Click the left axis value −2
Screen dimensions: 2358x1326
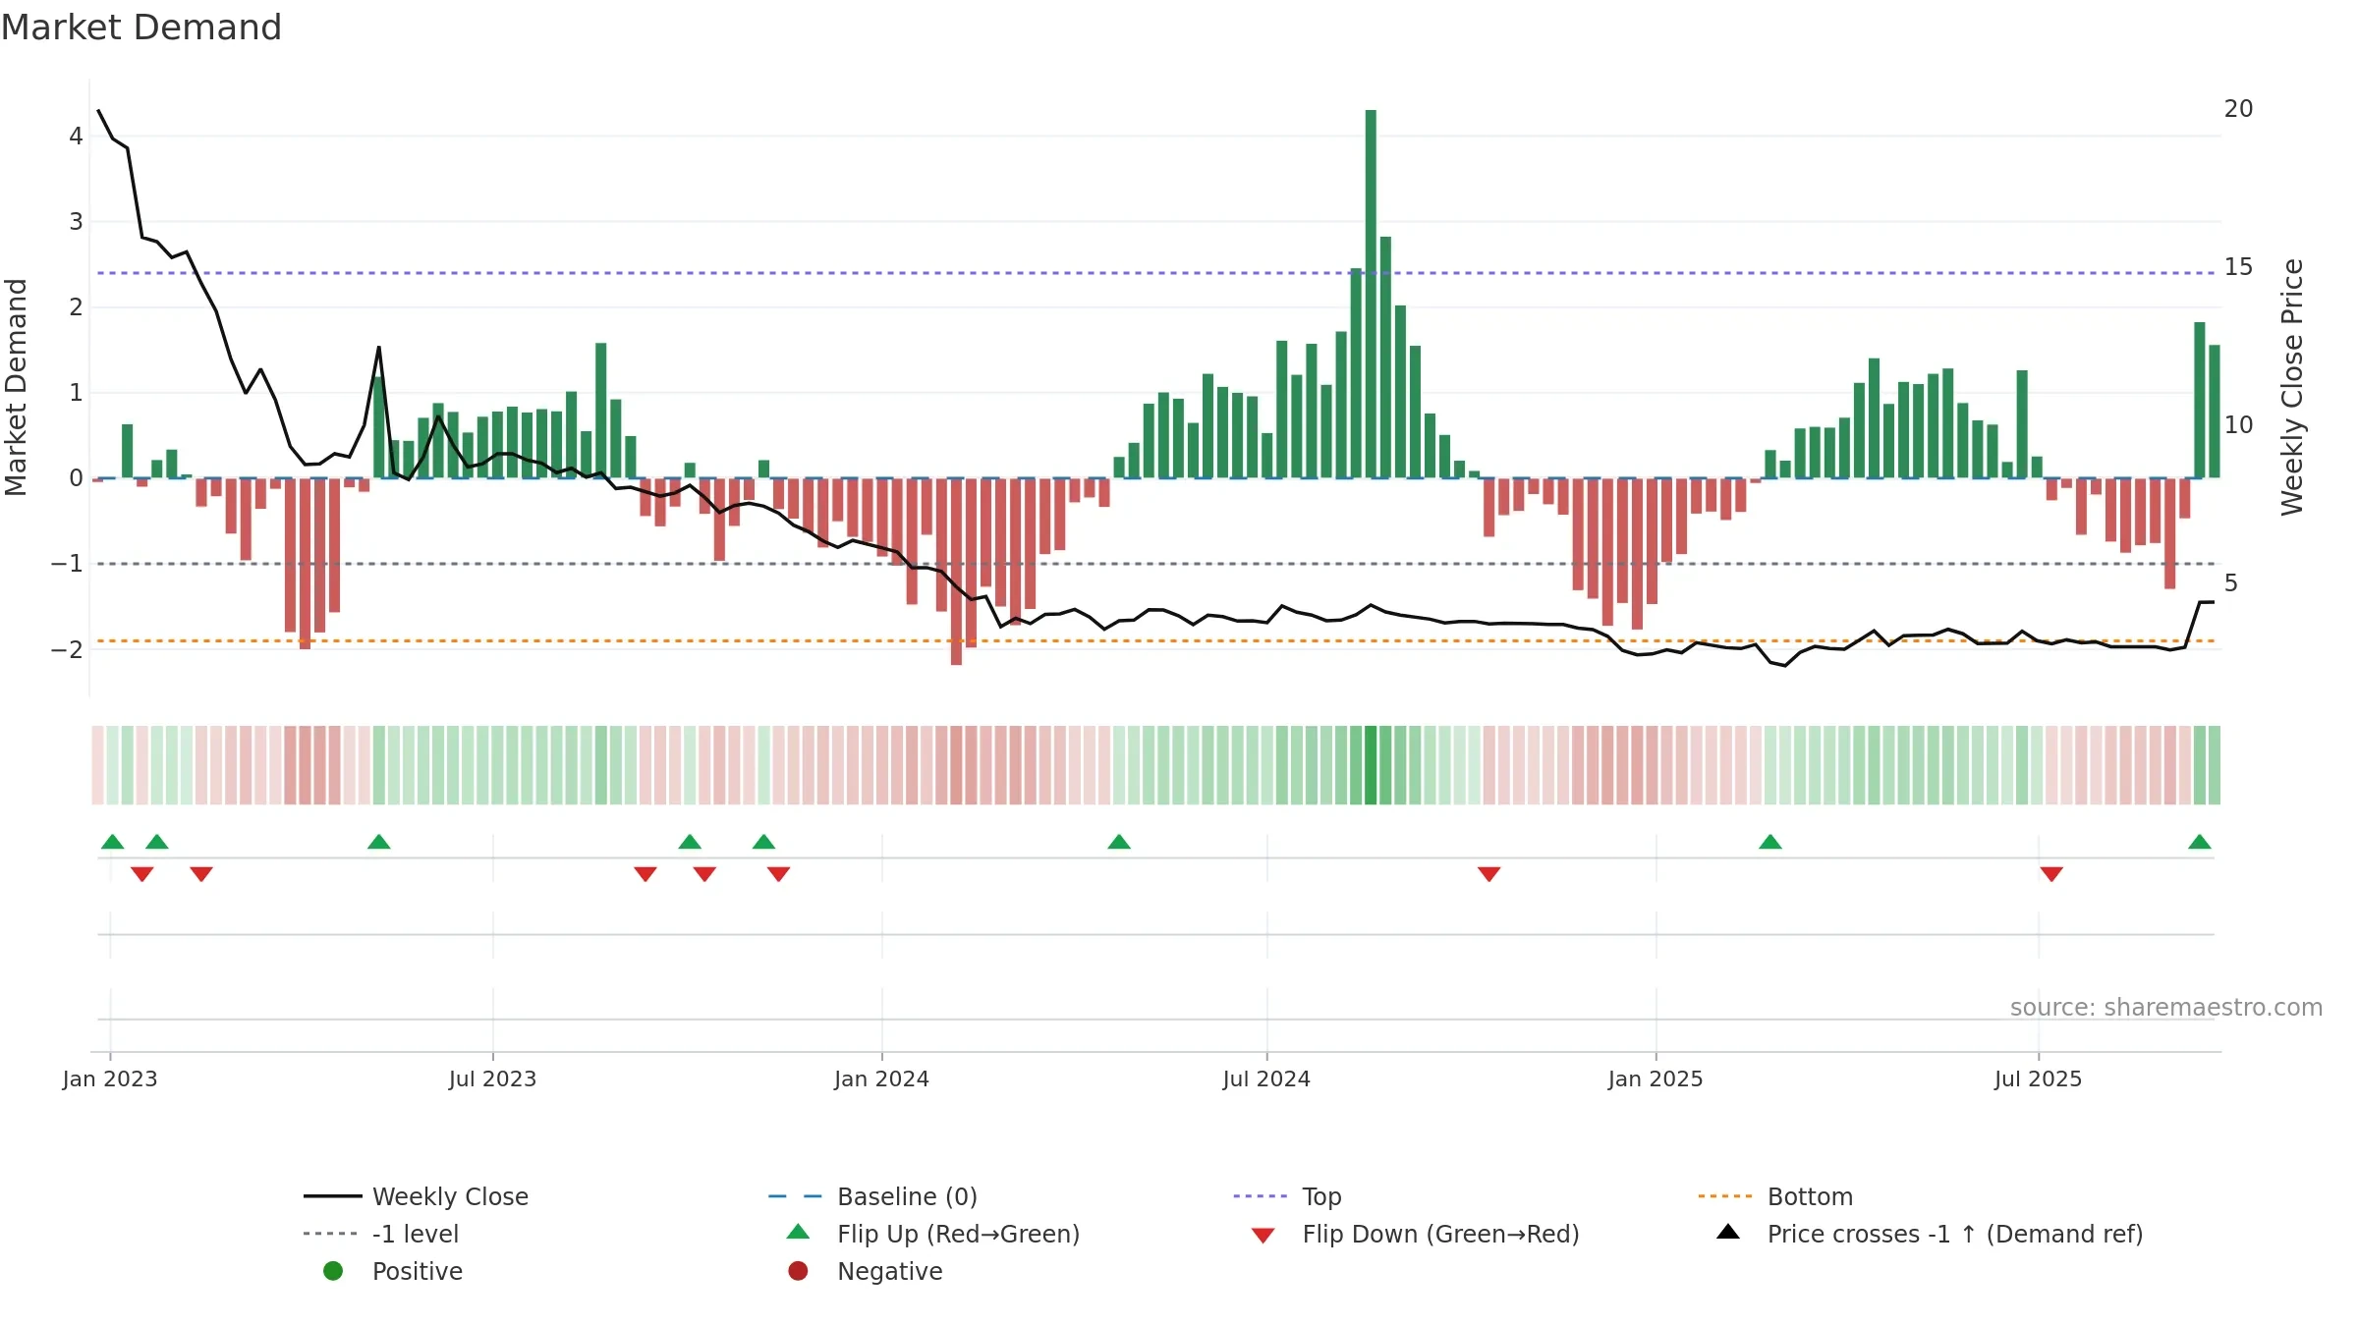[67, 649]
